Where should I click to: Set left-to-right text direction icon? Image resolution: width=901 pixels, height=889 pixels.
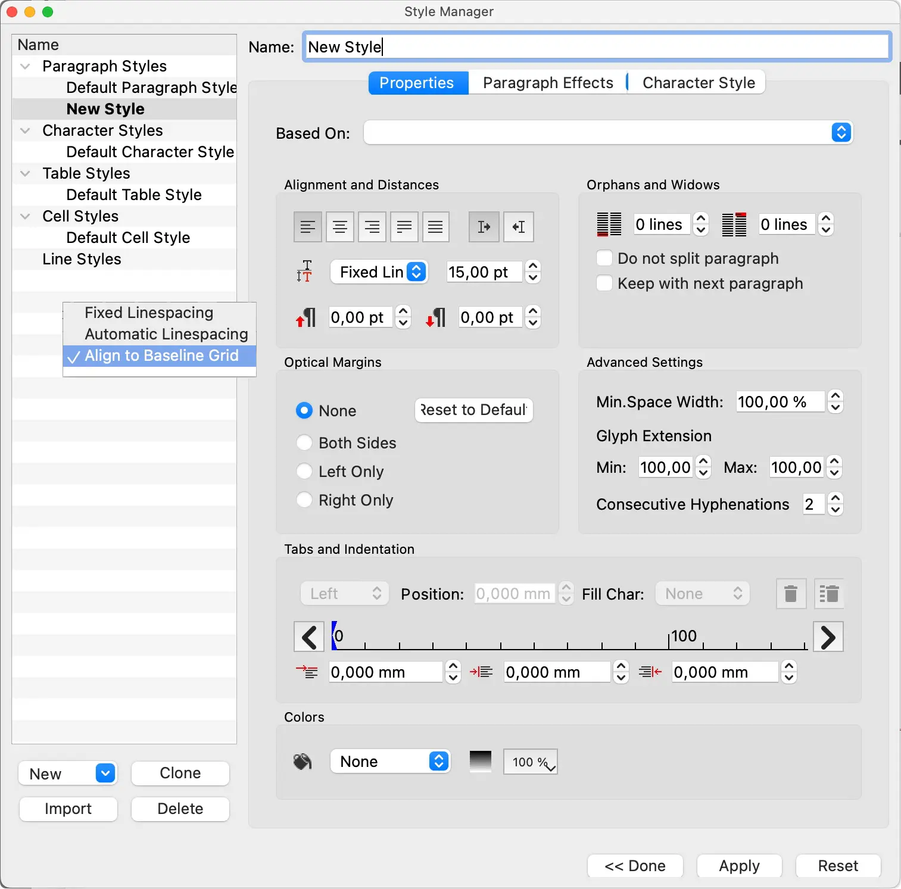tap(484, 227)
